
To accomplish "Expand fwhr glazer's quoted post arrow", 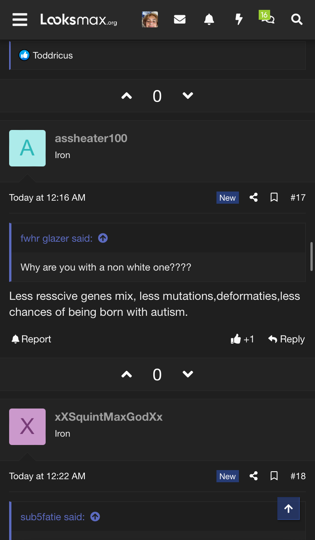I will (x=103, y=238).
